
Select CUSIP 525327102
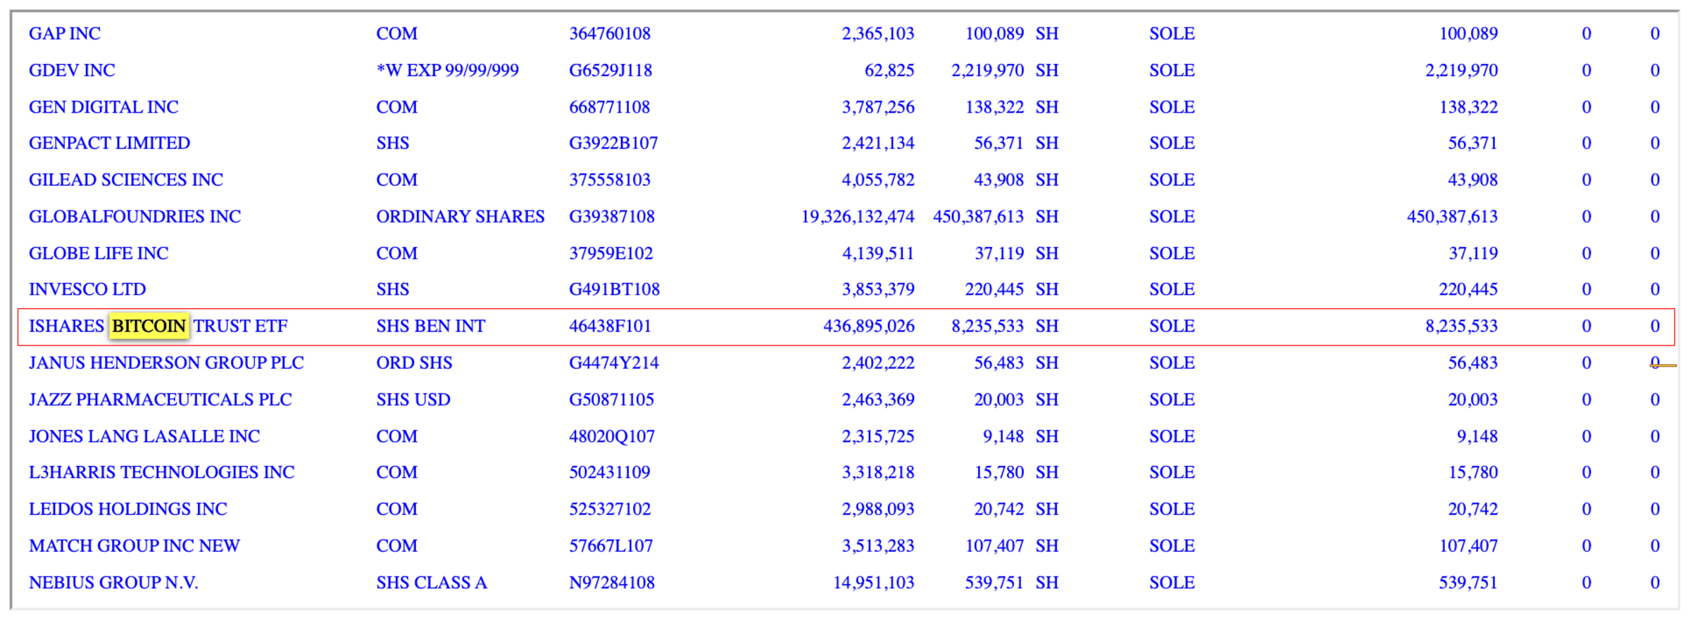click(610, 509)
